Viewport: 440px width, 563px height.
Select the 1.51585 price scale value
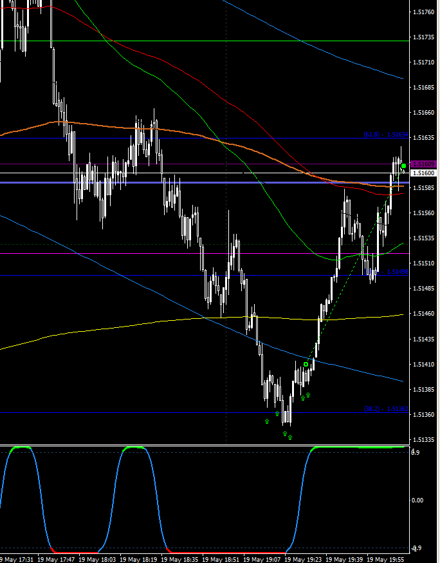423,188
